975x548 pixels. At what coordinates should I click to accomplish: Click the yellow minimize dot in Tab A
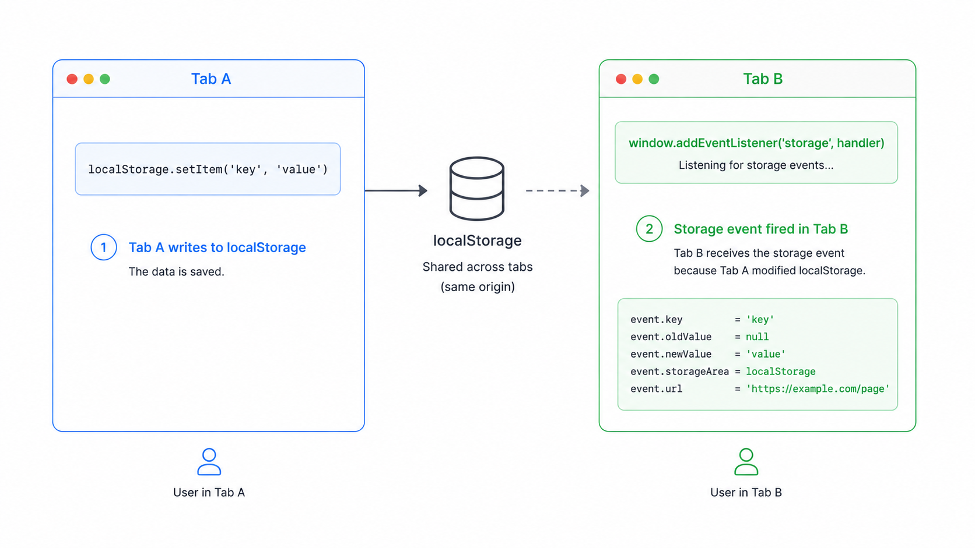pyautogui.click(x=89, y=79)
